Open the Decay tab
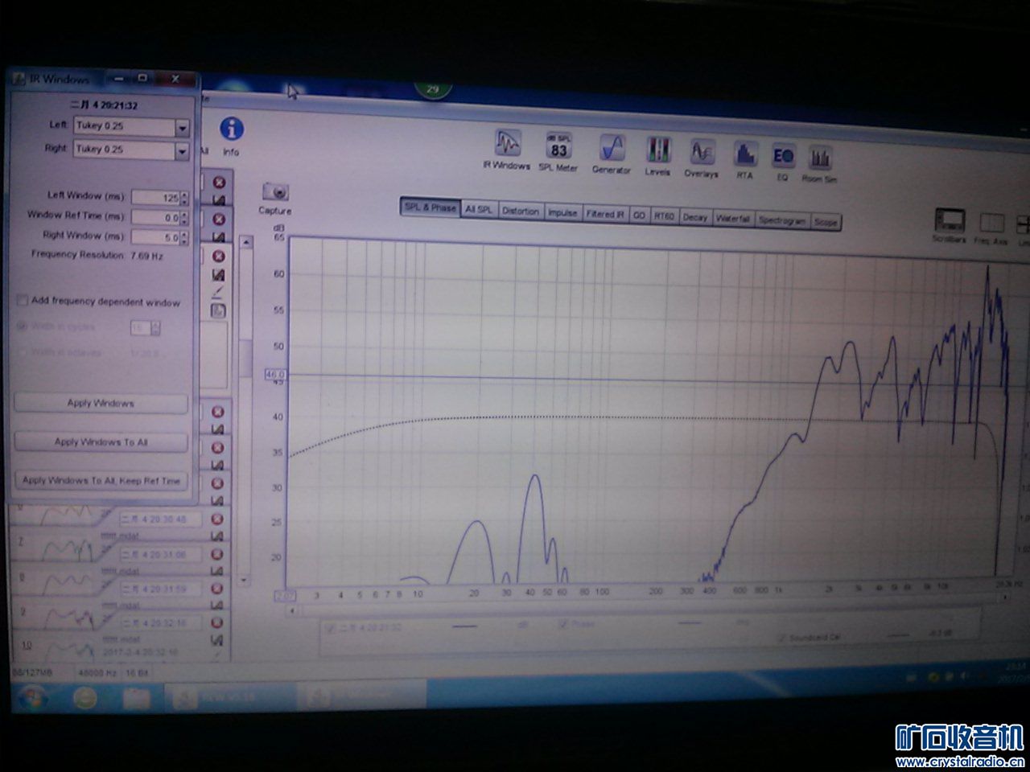Image resolution: width=1030 pixels, height=772 pixels. point(694,217)
